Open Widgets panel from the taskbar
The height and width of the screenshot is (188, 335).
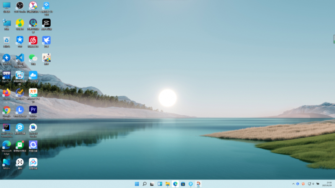pyautogui.click(x=160, y=184)
